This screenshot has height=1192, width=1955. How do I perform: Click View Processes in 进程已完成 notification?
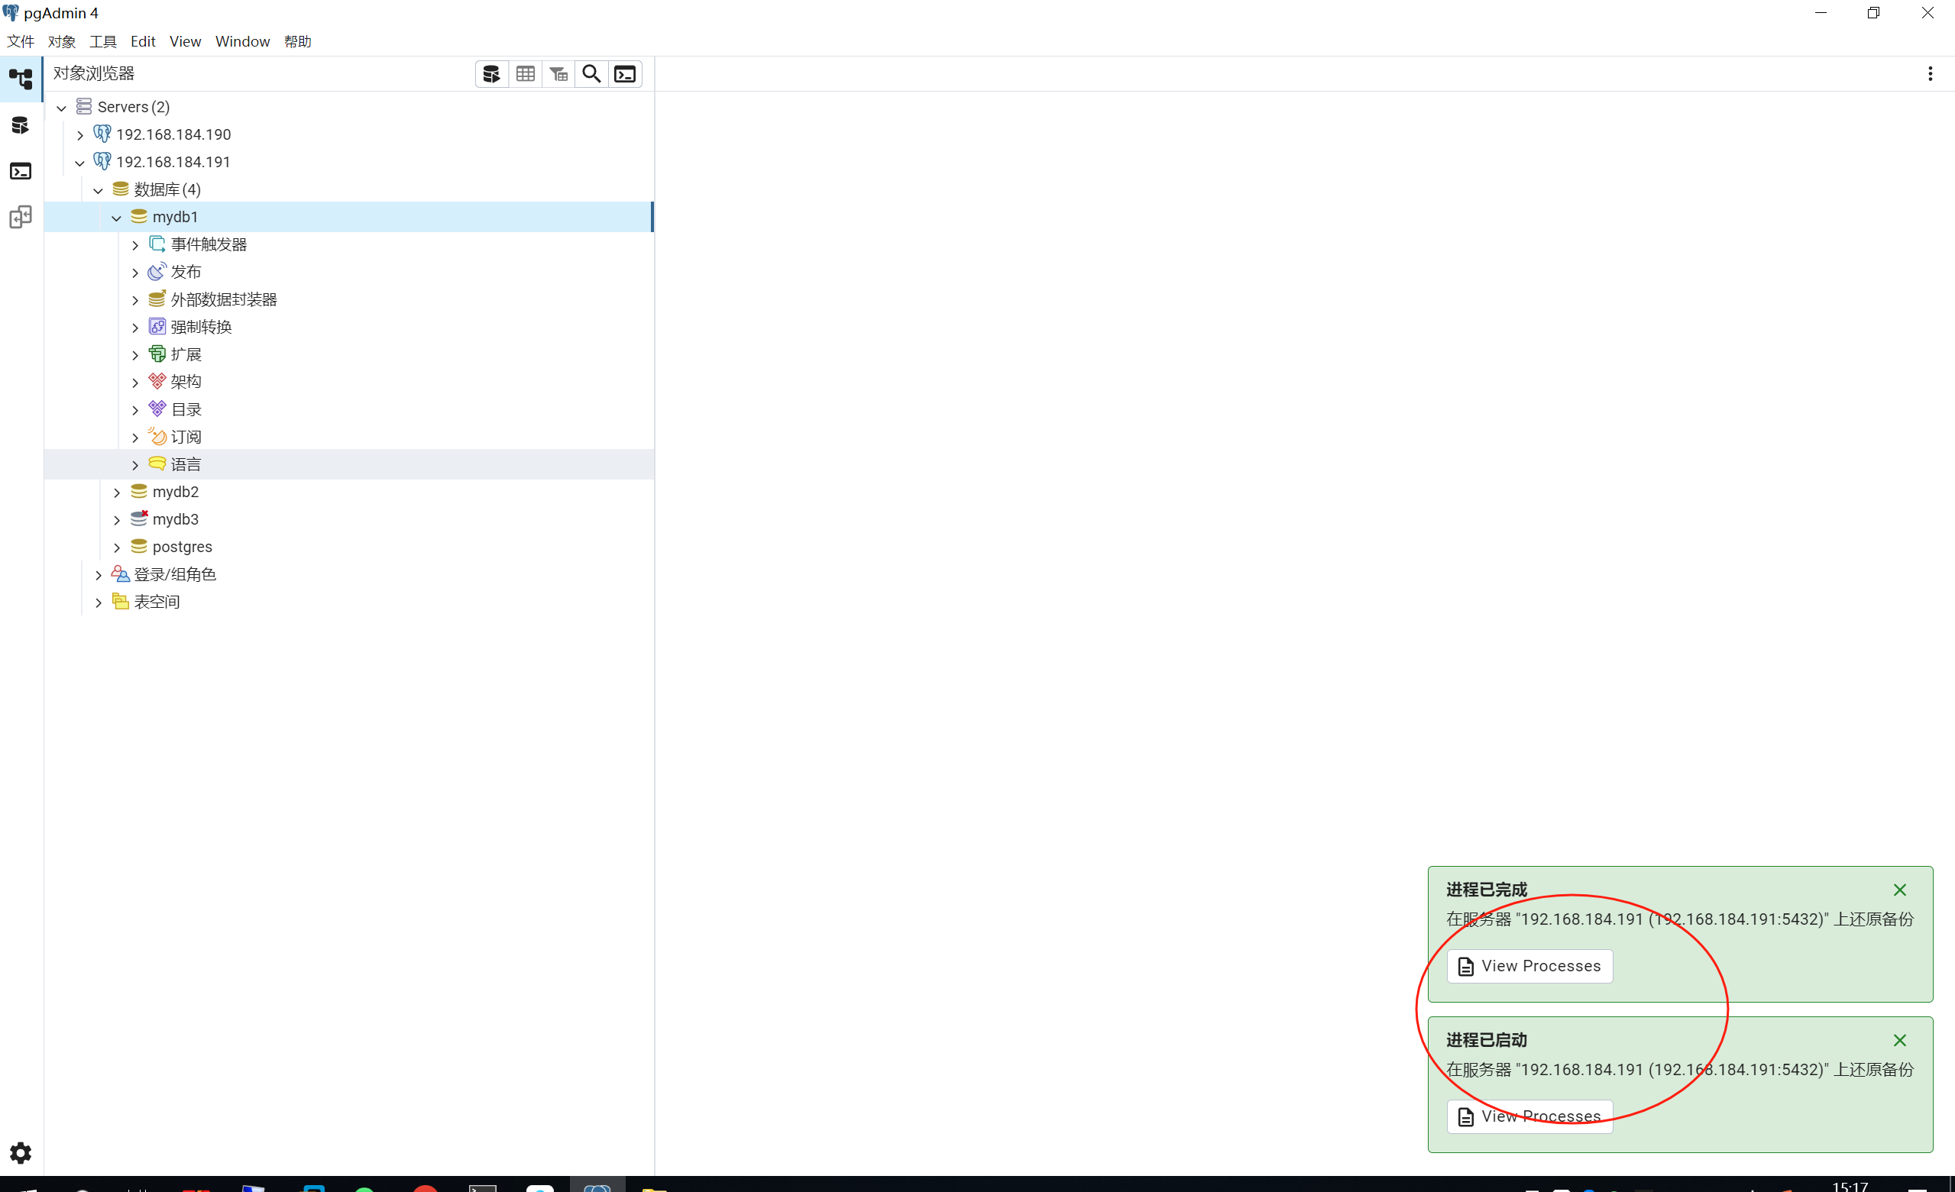click(1529, 966)
